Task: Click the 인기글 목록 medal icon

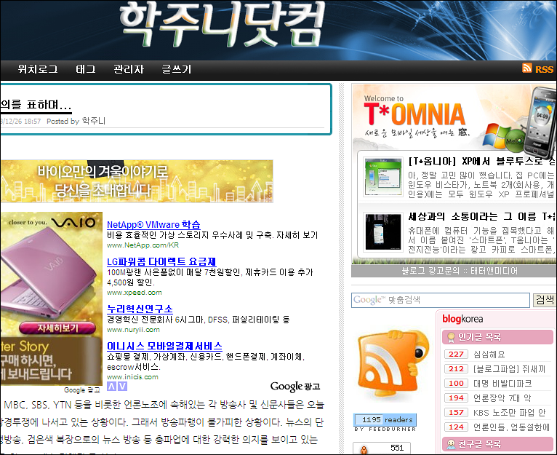Action: point(451,337)
